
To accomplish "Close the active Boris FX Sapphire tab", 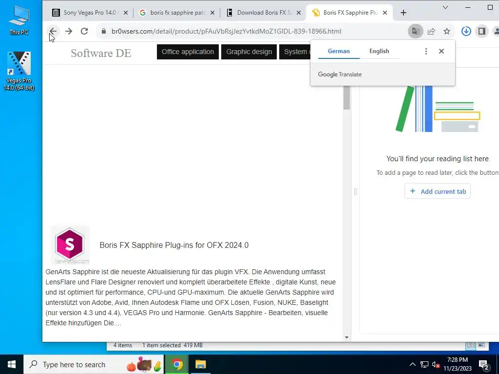I will coord(385,13).
